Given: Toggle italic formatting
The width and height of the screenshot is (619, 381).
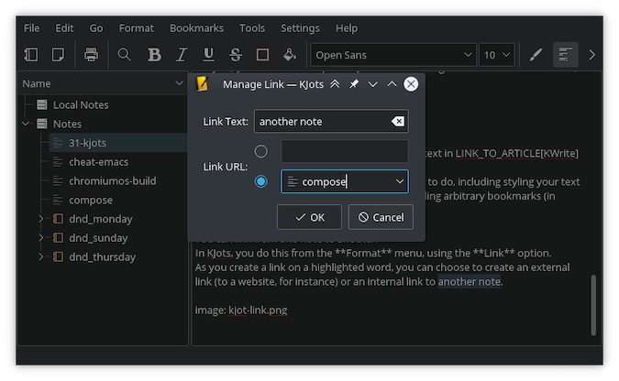Looking at the screenshot, I should (182, 54).
